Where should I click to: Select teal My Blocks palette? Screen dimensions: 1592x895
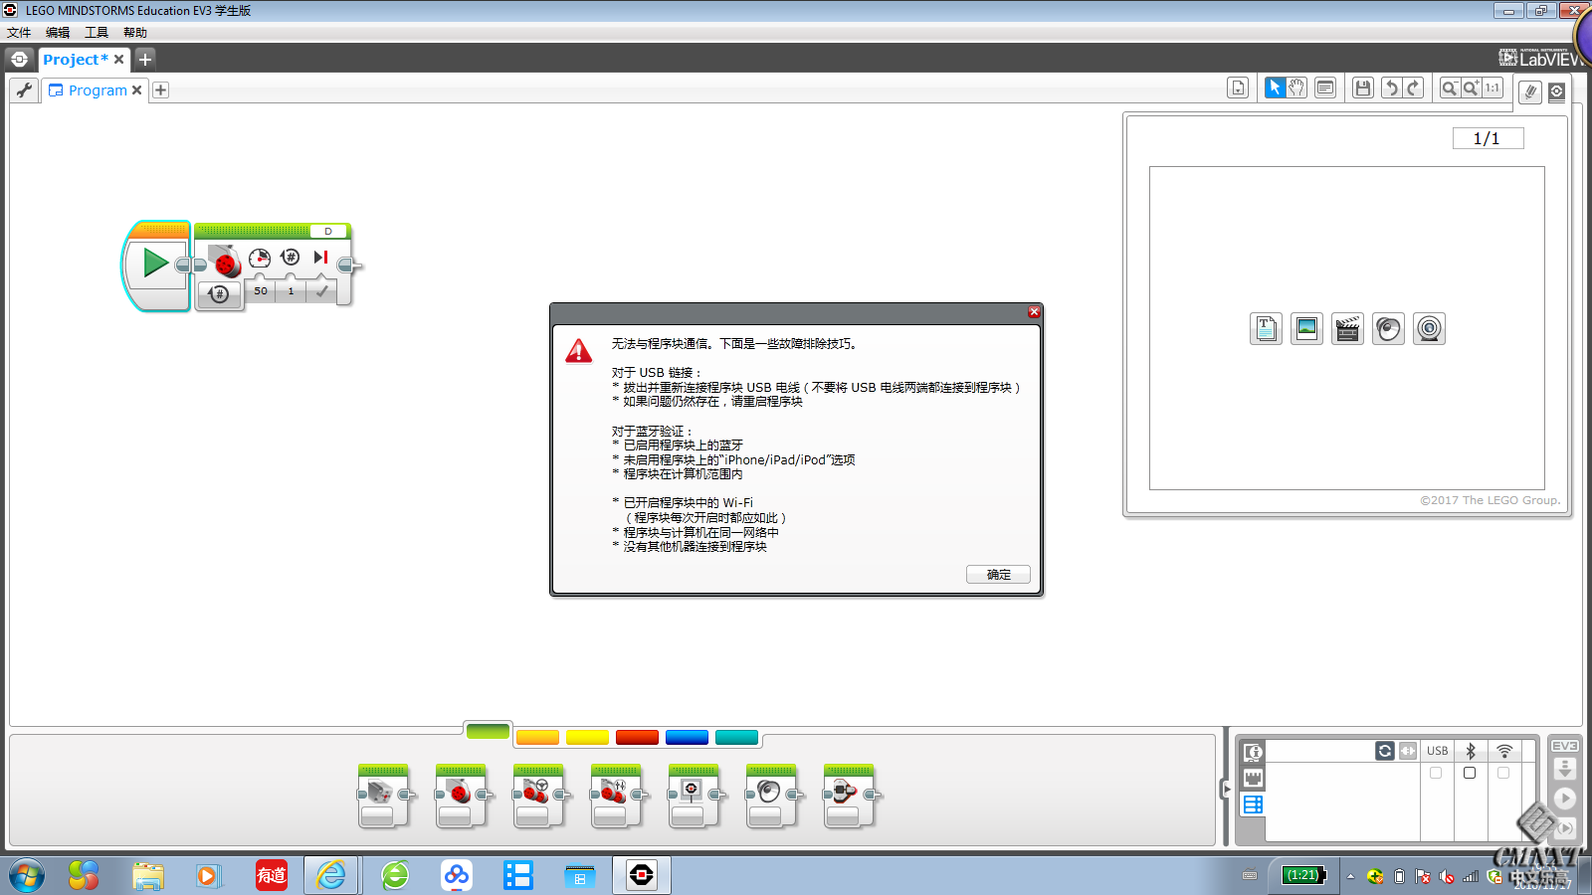click(736, 737)
